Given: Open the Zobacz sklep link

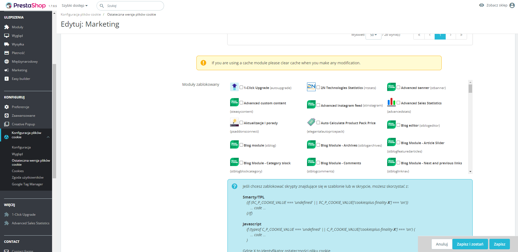Looking at the screenshot, I should click(x=497, y=5).
